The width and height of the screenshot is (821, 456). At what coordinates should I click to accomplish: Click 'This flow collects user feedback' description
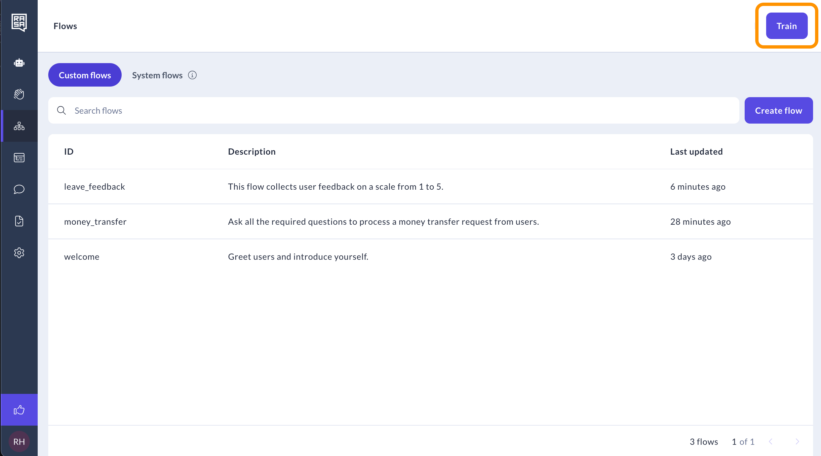click(335, 187)
